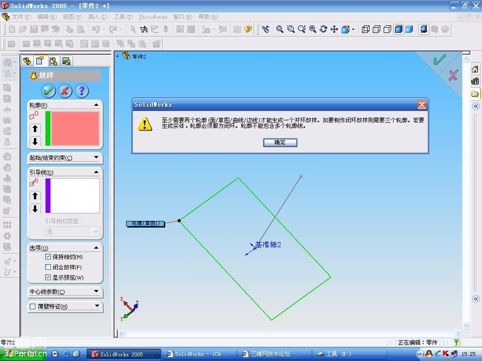This screenshot has width=482, height=361.
Task: Click the 轮廓(草图1) callout label
Action: pos(145,223)
